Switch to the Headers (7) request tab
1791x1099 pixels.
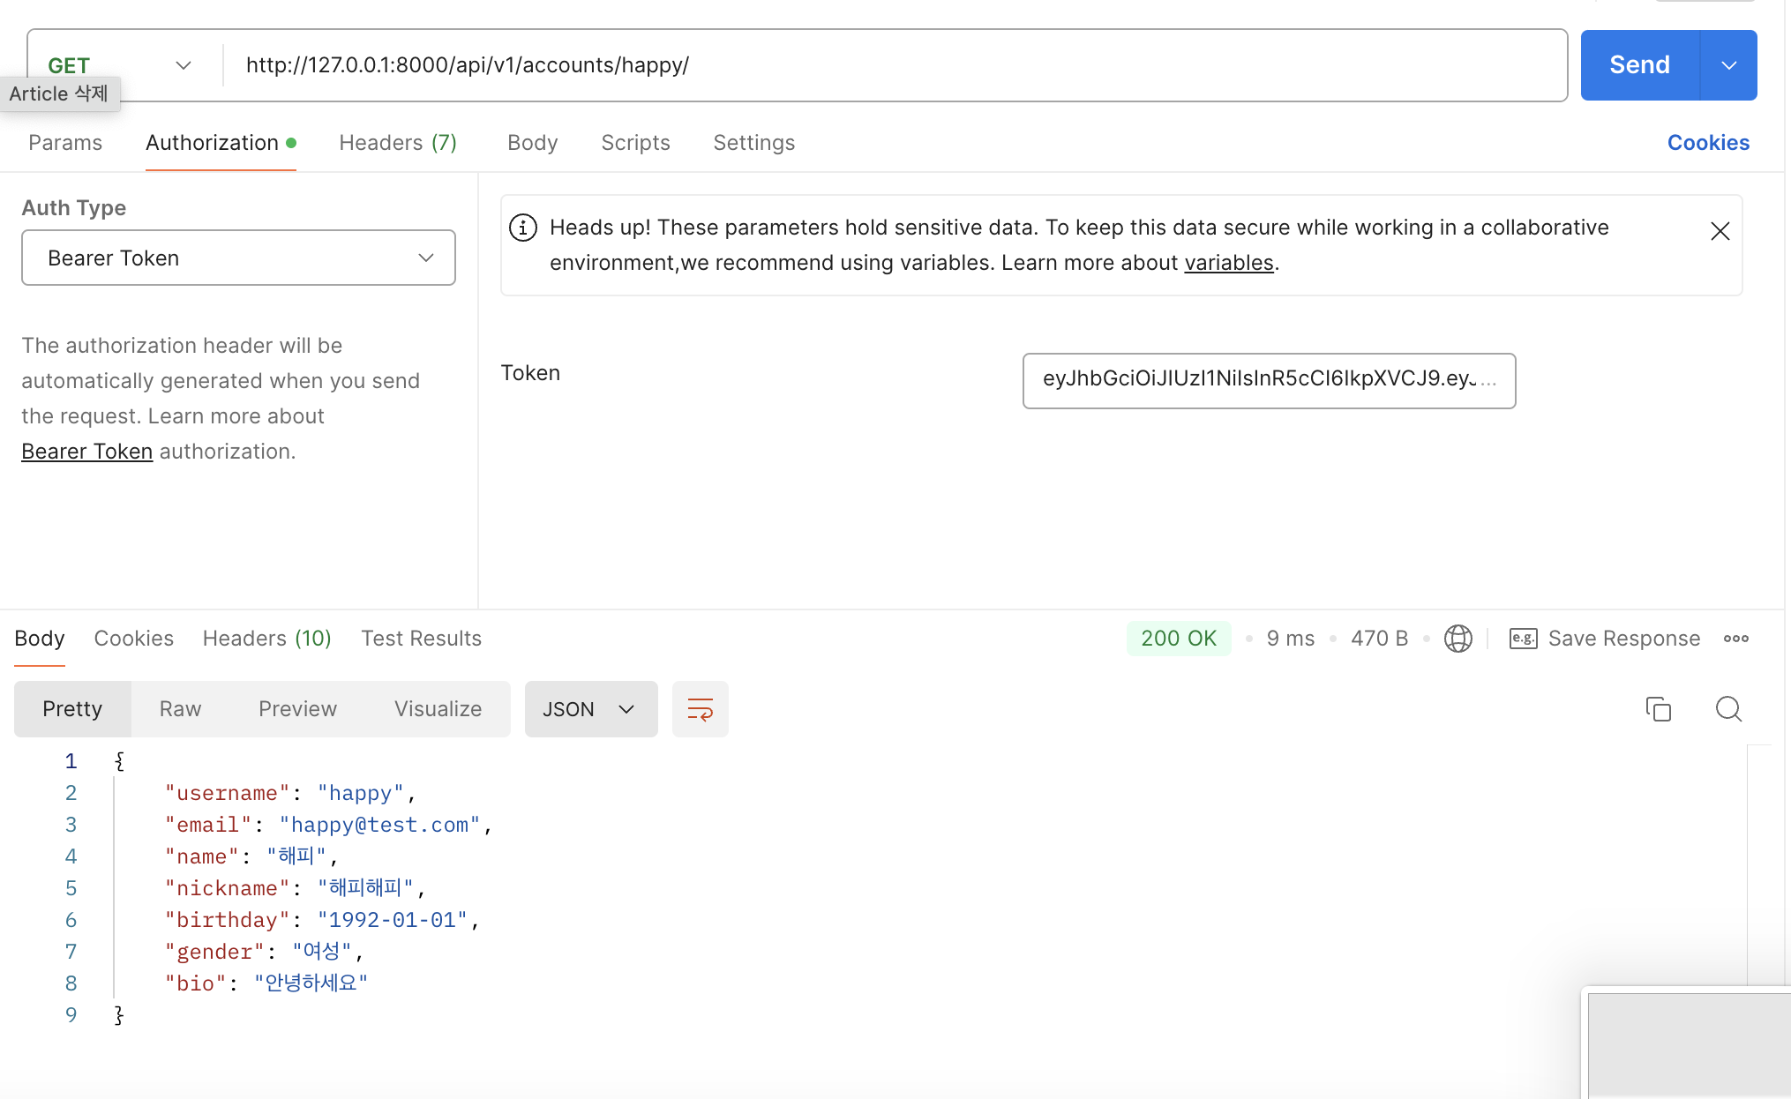(x=398, y=143)
